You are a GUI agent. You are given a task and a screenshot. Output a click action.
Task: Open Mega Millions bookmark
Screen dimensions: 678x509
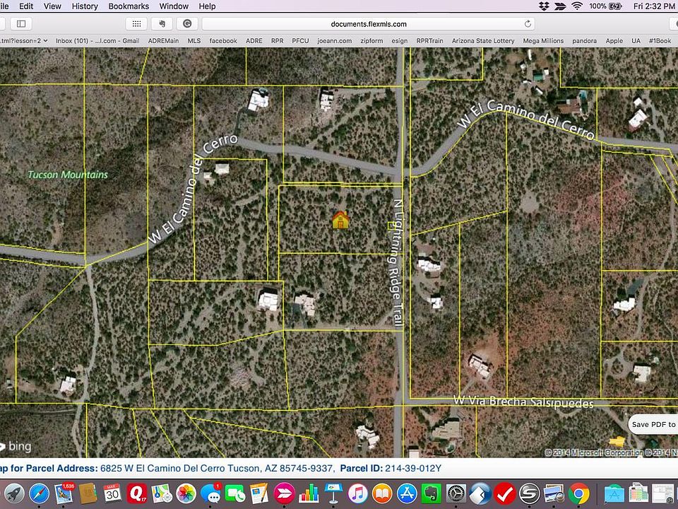click(x=543, y=41)
